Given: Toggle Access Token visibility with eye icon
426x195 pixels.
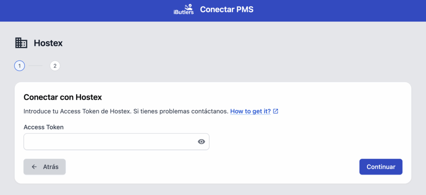Looking at the screenshot, I should coord(201,142).
